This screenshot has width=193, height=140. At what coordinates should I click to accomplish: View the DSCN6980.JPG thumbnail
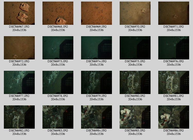[135, 82]
